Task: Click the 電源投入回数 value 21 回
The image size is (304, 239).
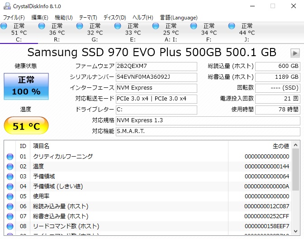Action: pos(278,99)
